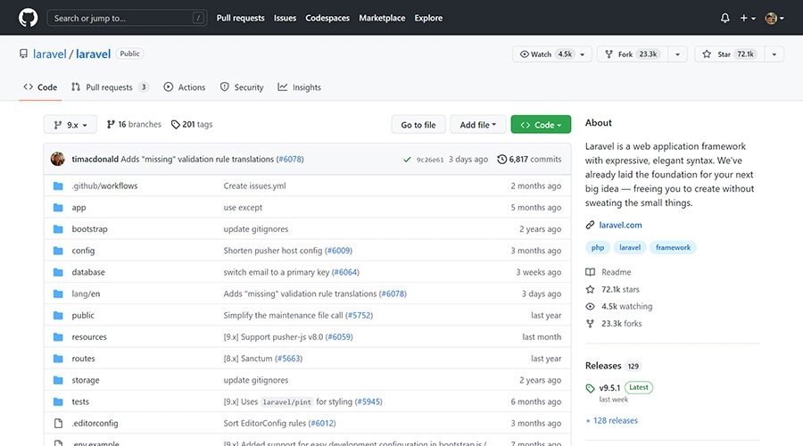The height and width of the screenshot is (446, 803).
Task: Click the link icon beside laravel.com
Action: (590, 225)
